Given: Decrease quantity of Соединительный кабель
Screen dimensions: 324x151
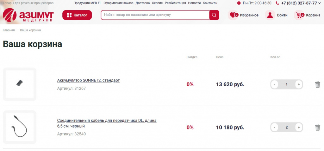Looking at the screenshot, I should click(274, 127).
